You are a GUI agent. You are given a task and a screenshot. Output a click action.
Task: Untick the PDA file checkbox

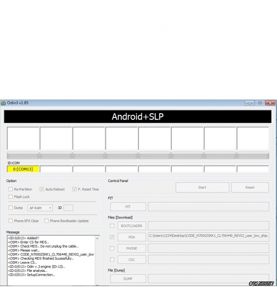click(x=112, y=237)
